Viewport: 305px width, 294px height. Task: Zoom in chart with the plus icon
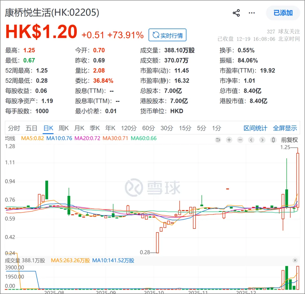pyautogui.click(x=229, y=140)
